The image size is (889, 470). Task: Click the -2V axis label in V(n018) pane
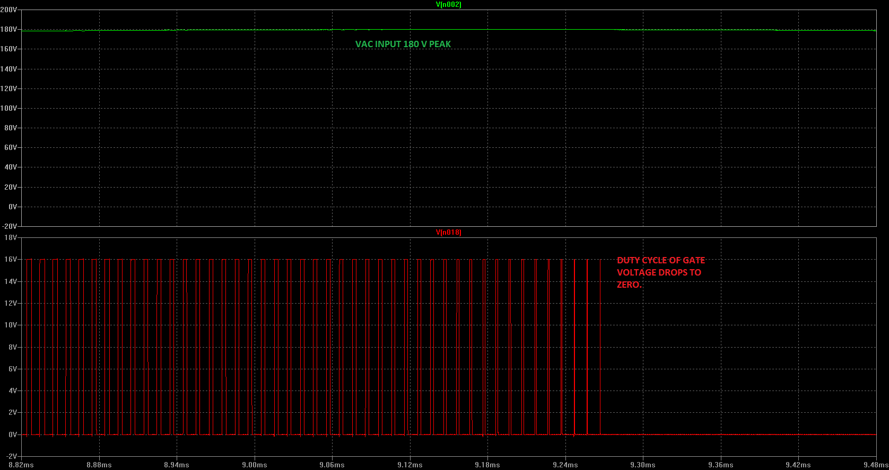11,456
